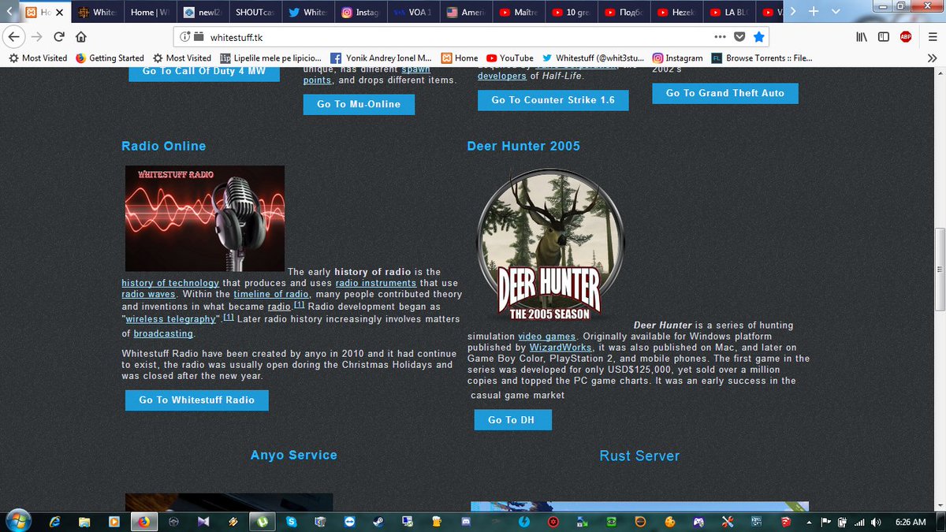Open the Yonik Andrey Ionel Facebook bookmark

click(x=382, y=58)
